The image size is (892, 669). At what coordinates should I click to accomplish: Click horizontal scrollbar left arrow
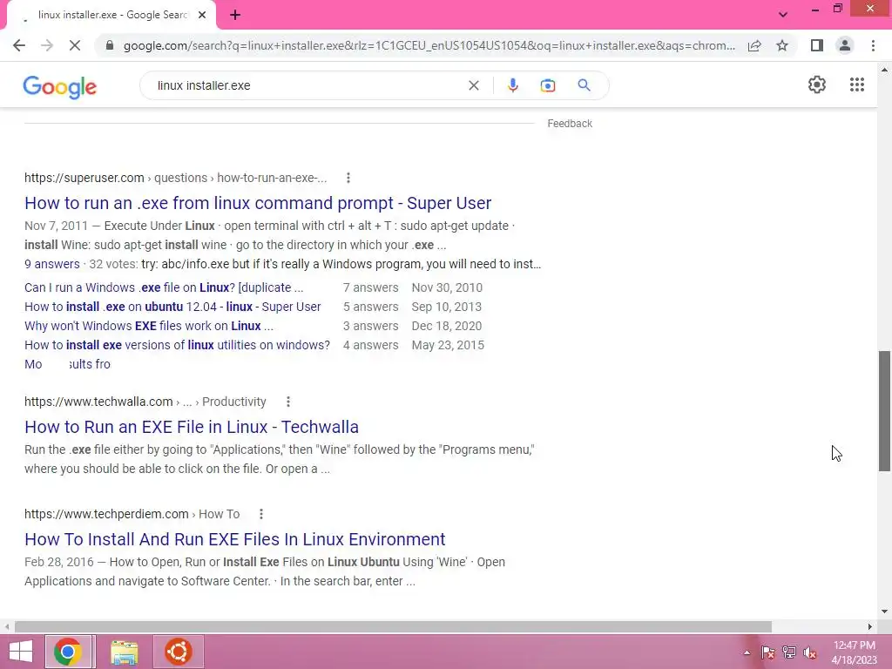click(x=7, y=626)
